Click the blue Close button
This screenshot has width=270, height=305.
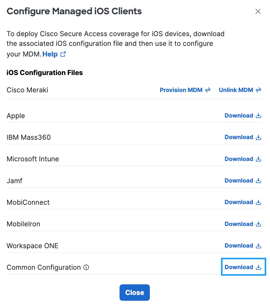point(135,292)
